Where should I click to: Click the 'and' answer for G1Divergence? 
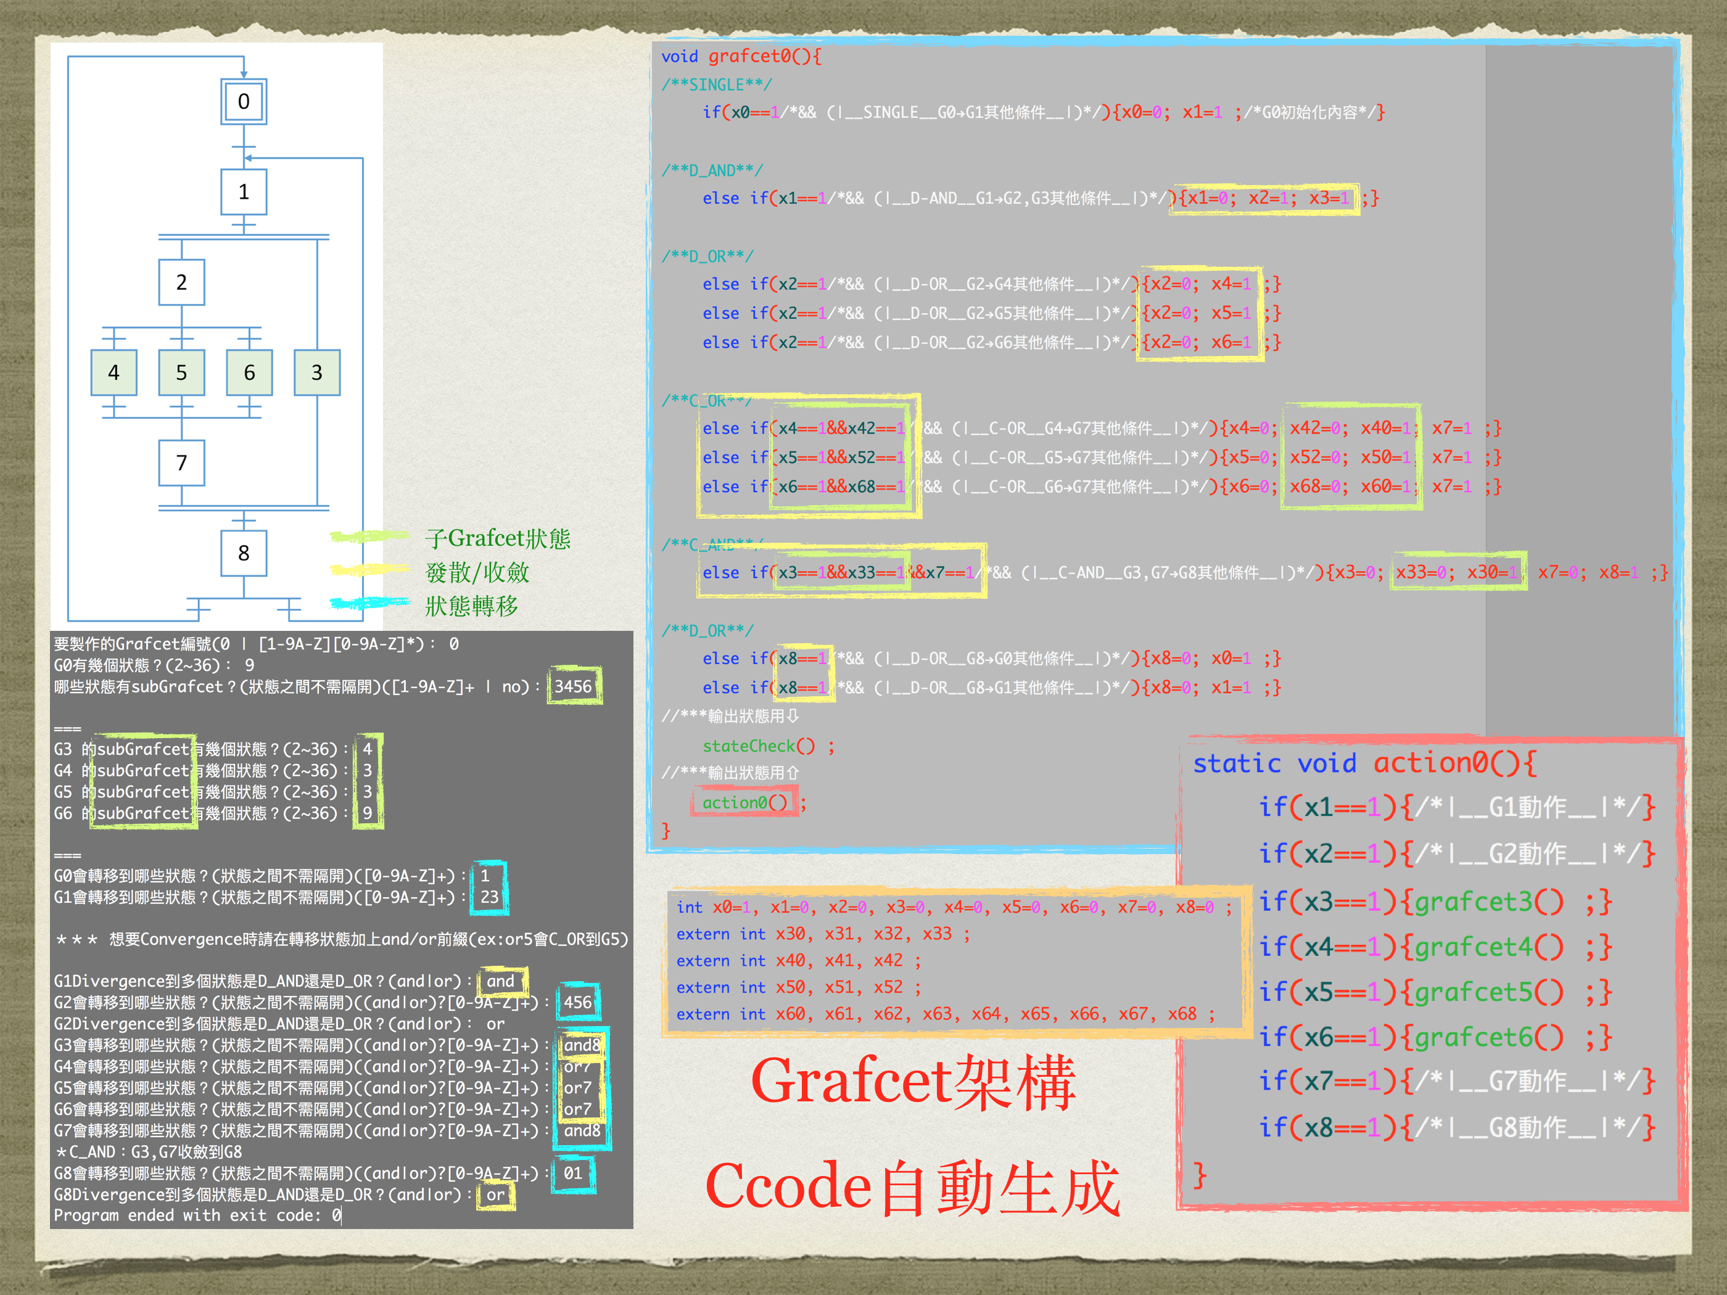[501, 981]
